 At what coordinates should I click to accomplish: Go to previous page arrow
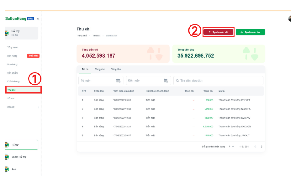[x=255, y=147]
